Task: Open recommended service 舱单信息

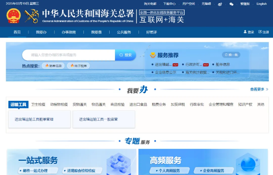Action: [223, 65]
